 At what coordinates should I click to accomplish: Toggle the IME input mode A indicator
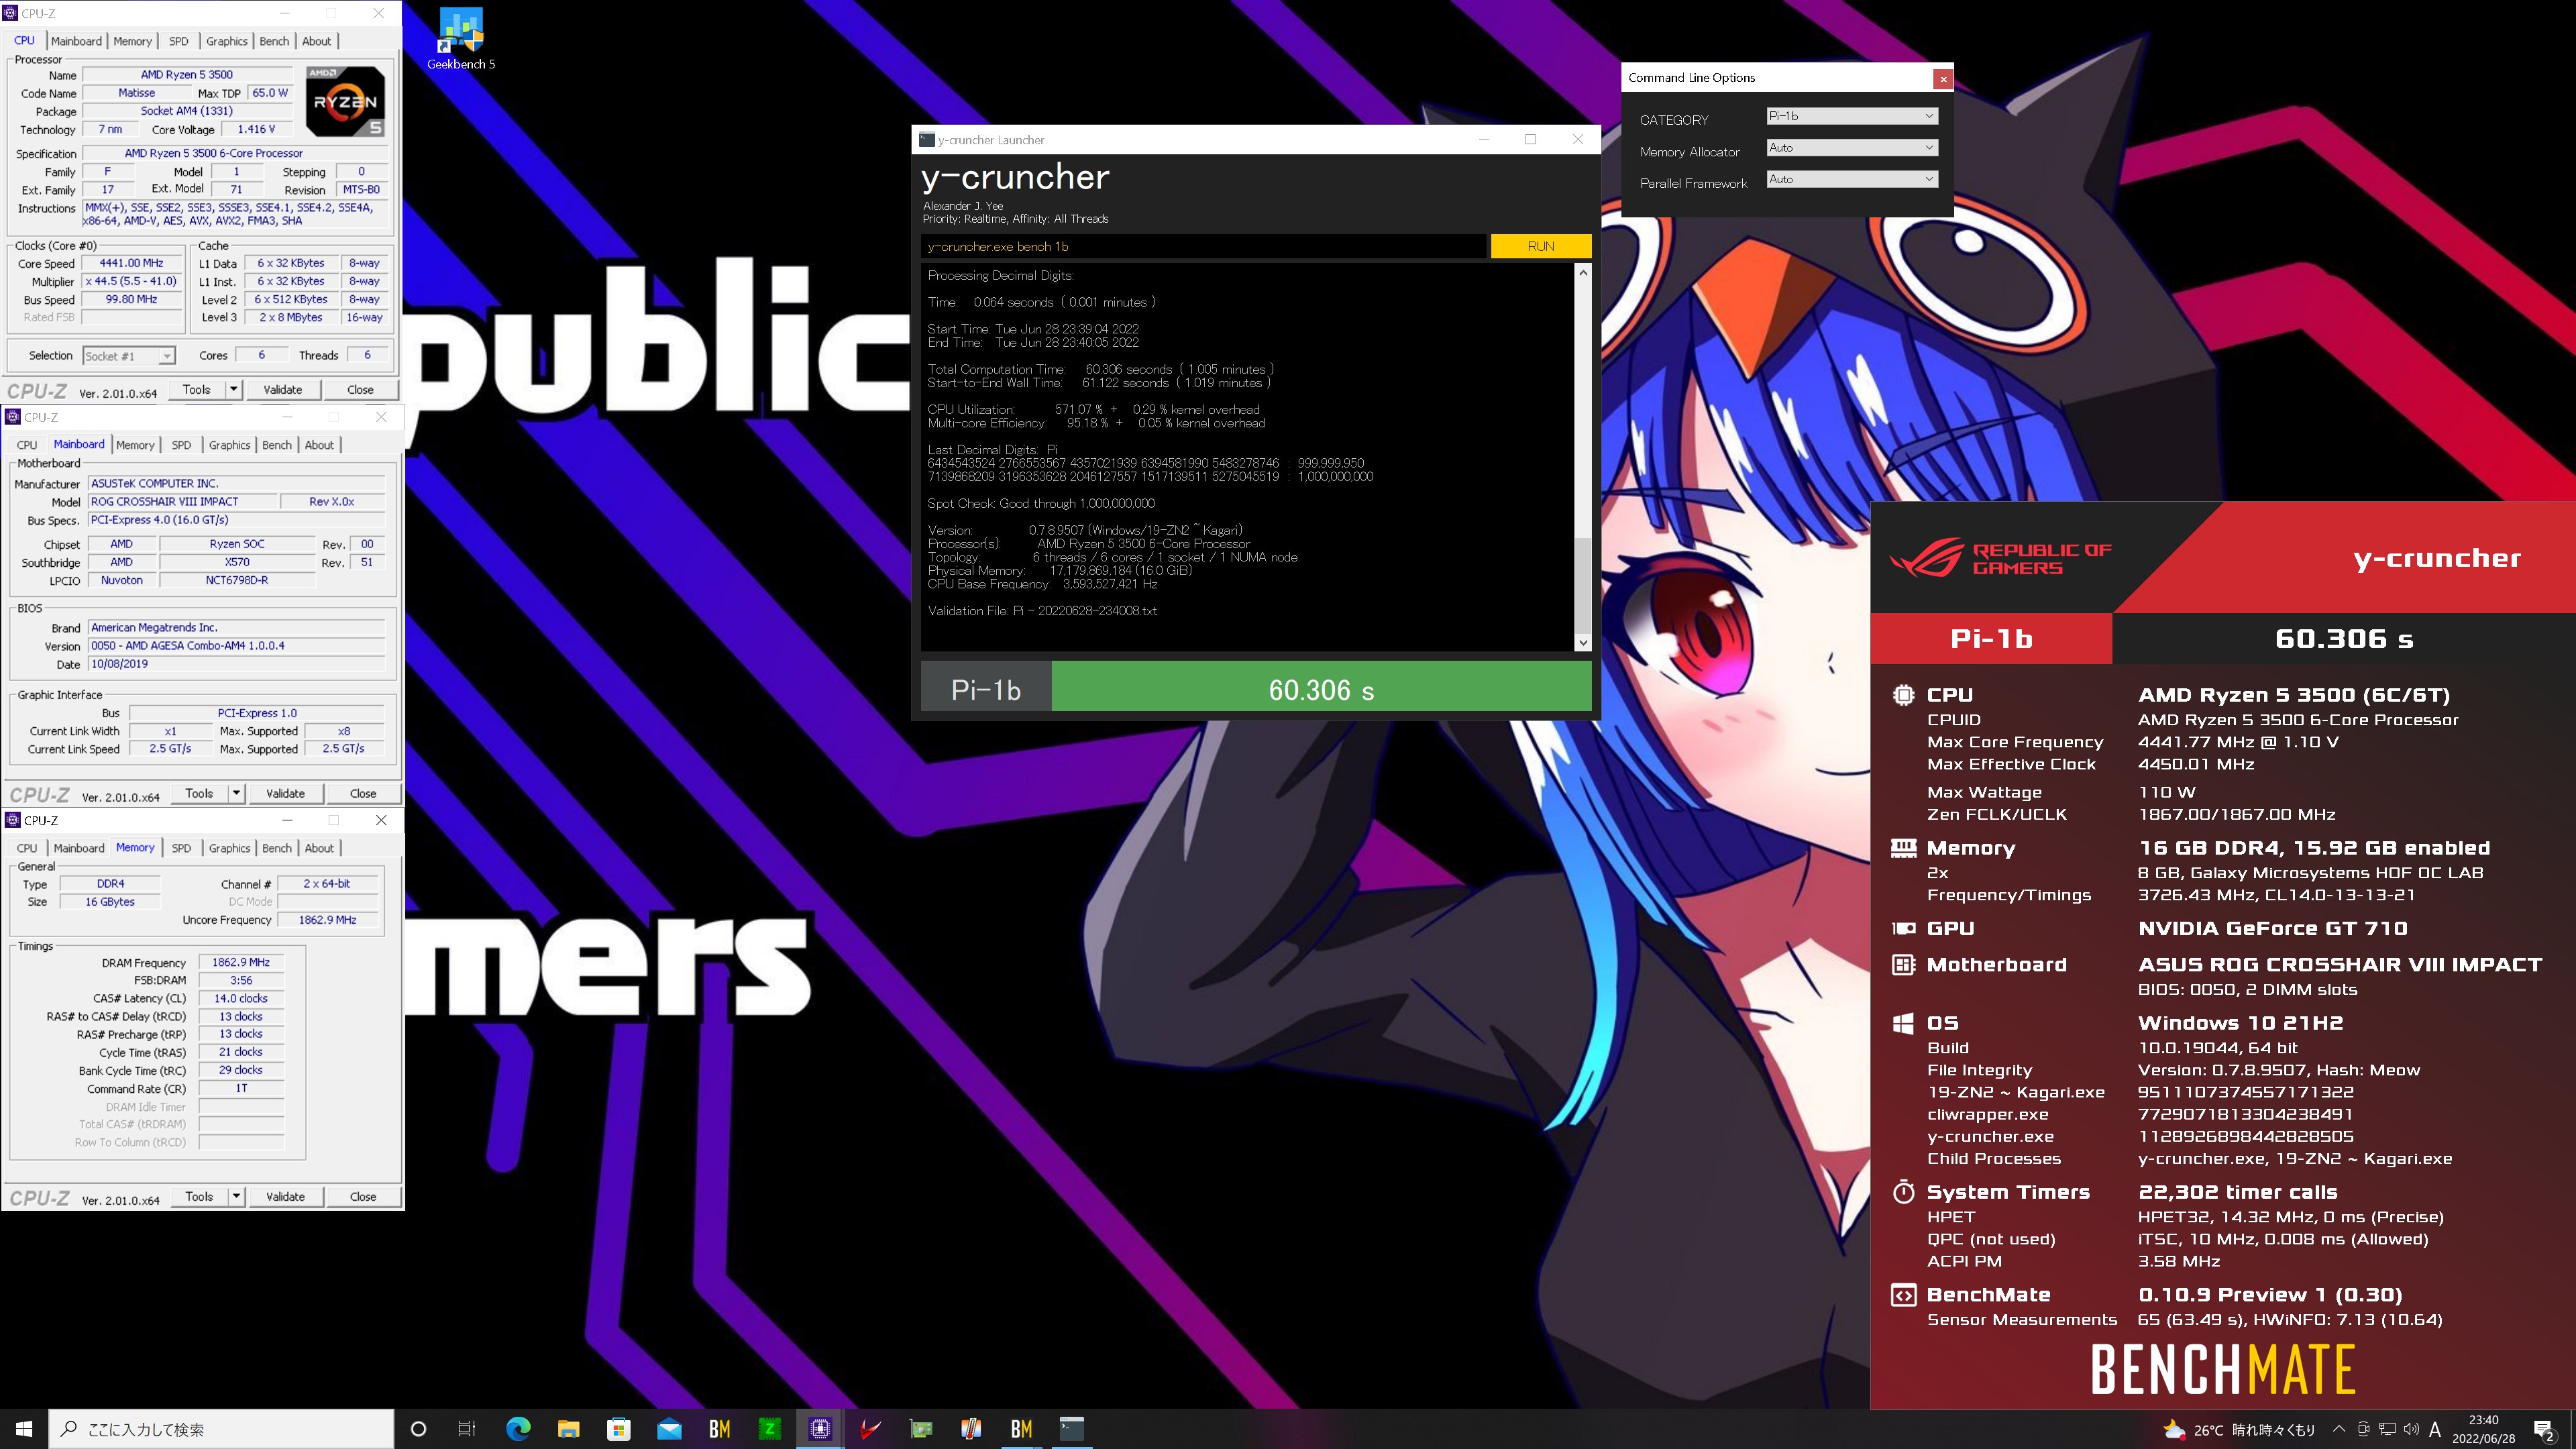[x=2435, y=1429]
